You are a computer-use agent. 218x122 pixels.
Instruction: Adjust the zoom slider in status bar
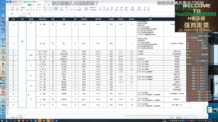[x=197, y=117]
